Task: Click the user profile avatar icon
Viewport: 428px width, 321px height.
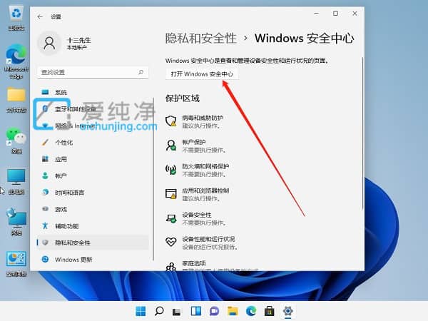Action: [49, 43]
